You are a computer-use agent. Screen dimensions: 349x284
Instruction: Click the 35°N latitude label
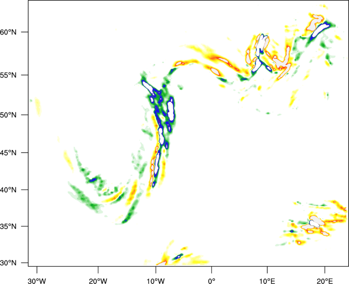(8, 226)
